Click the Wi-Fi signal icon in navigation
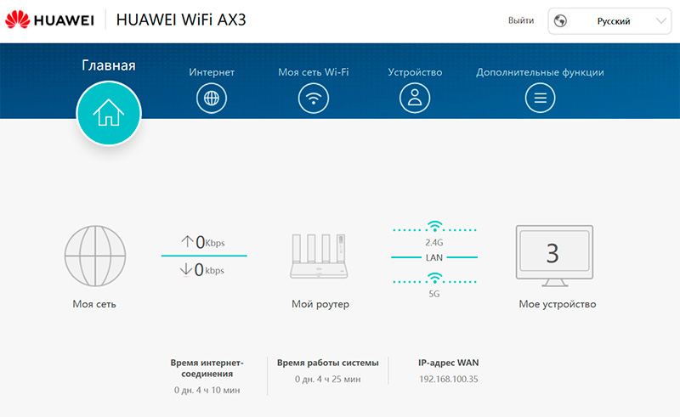680x417 pixels. pos(313,99)
